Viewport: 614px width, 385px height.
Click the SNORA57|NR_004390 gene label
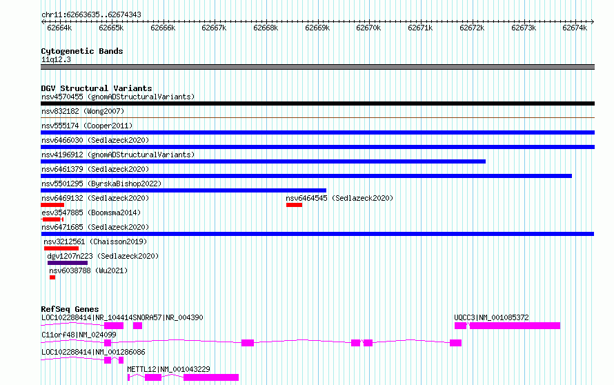click(x=168, y=317)
